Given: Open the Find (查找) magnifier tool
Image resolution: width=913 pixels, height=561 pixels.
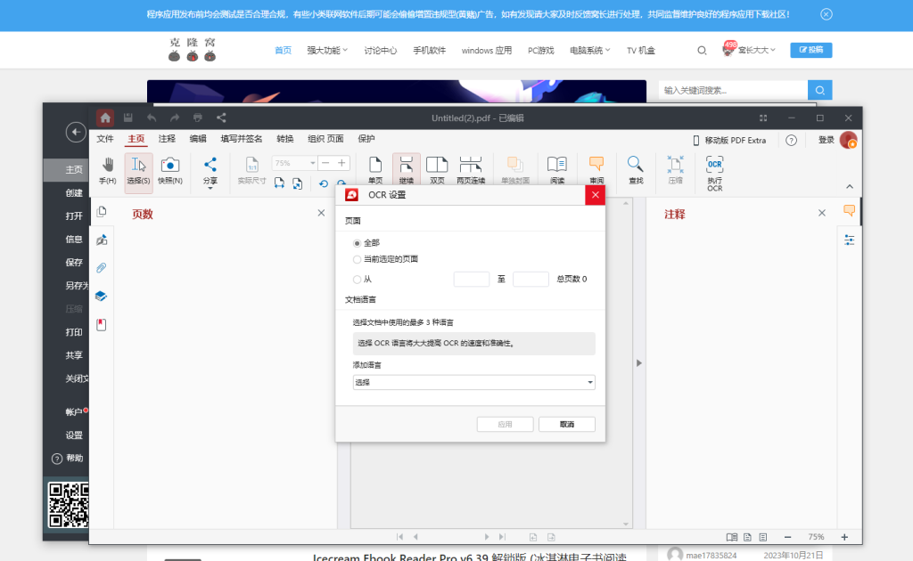Looking at the screenshot, I should [x=636, y=171].
